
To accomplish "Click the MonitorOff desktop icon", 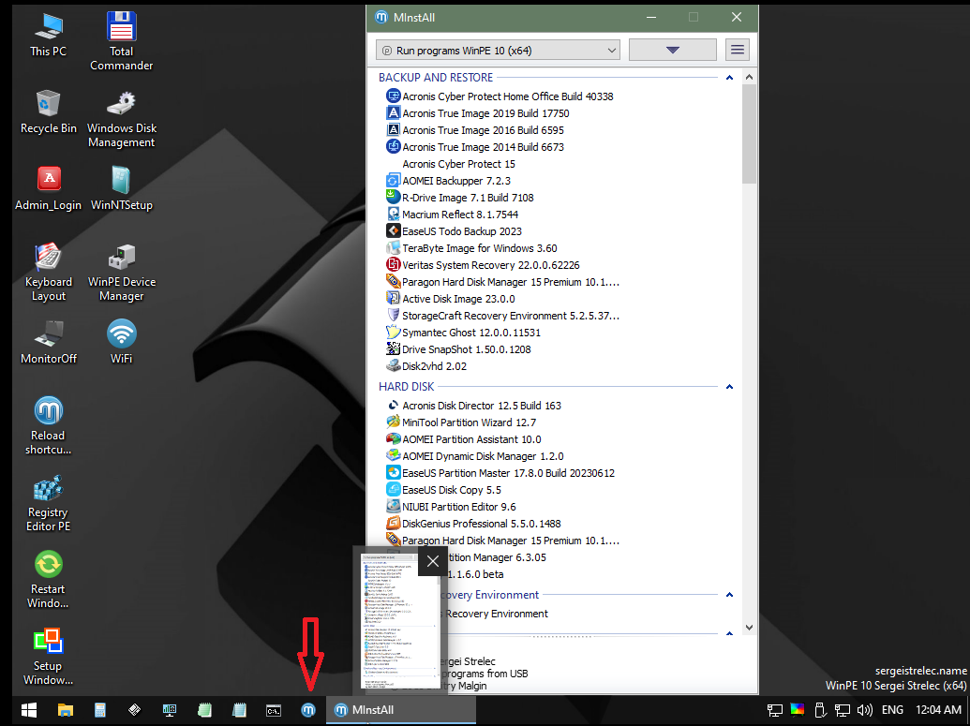I will pyautogui.click(x=48, y=342).
